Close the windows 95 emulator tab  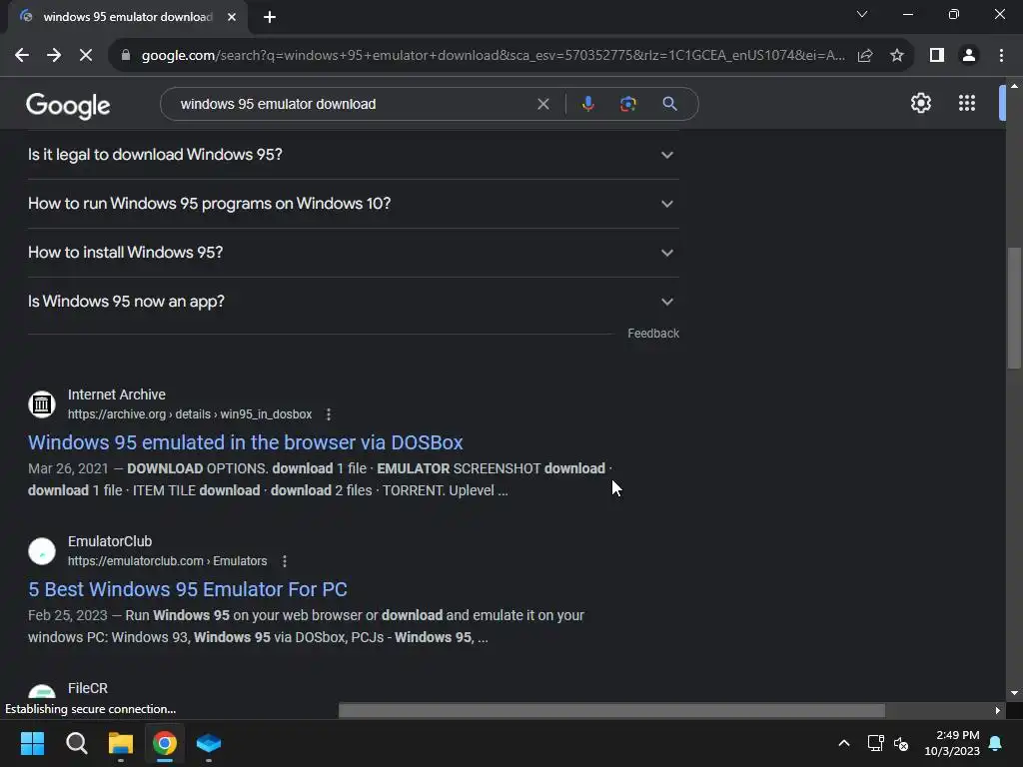click(x=232, y=17)
